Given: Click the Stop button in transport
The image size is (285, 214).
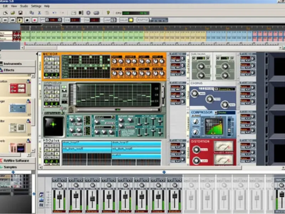Looking at the screenshot, I should (27, 20).
